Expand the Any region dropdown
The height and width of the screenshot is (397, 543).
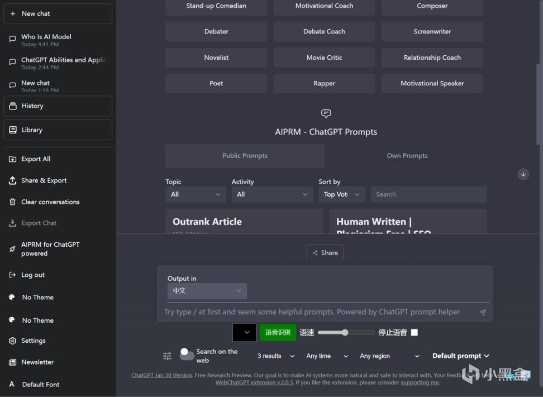(x=389, y=356)
